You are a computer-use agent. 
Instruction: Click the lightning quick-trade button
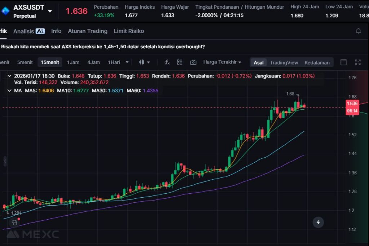[x=318, y=222]
